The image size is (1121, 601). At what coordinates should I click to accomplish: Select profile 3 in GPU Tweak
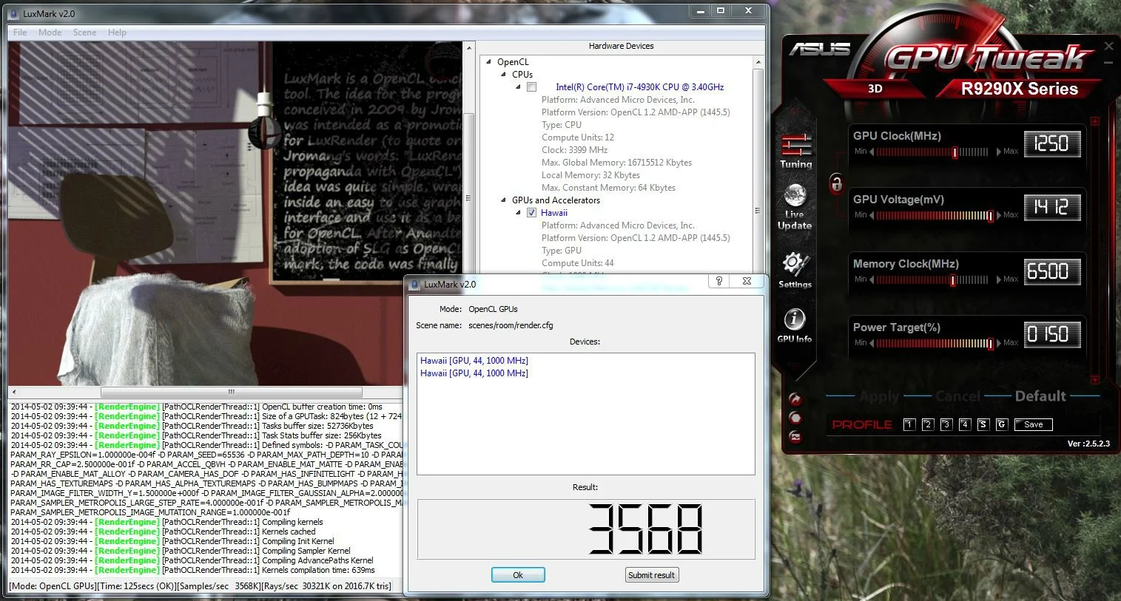coord(946,424)
